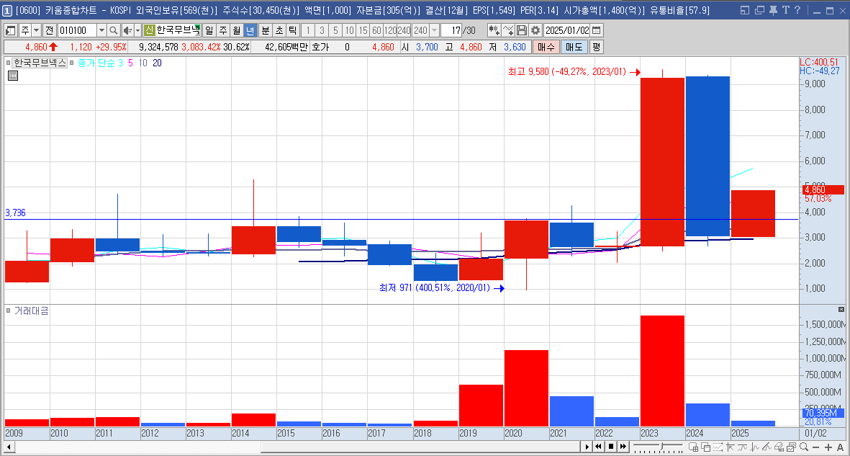850x456 pixels.
Task: Open the 주 market type dropdown arrow
Action: (36, 30)
